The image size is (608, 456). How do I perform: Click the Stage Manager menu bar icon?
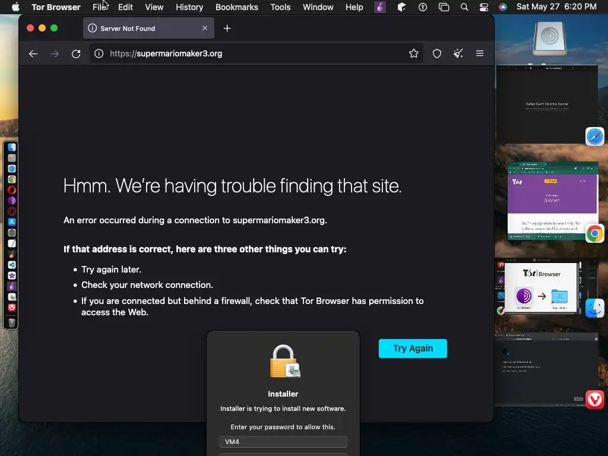[444, 7]
